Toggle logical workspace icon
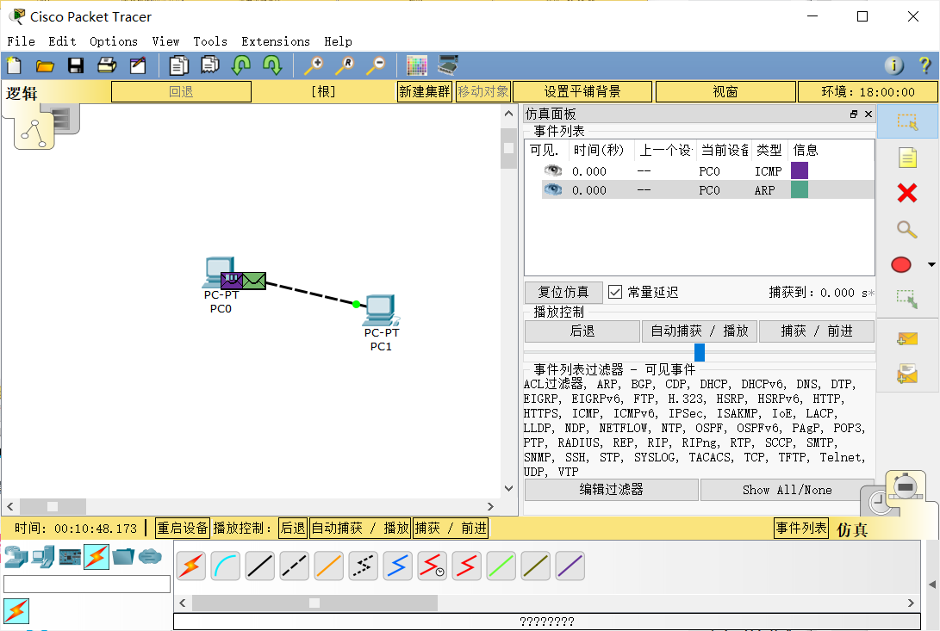This screenshot has height=631, width=940. coord(34,133)
